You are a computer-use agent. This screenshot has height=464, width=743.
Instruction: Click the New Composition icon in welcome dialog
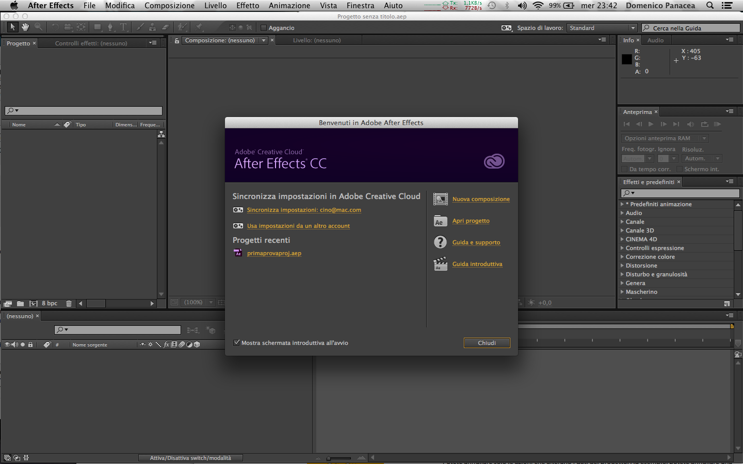tap(441, 199)
